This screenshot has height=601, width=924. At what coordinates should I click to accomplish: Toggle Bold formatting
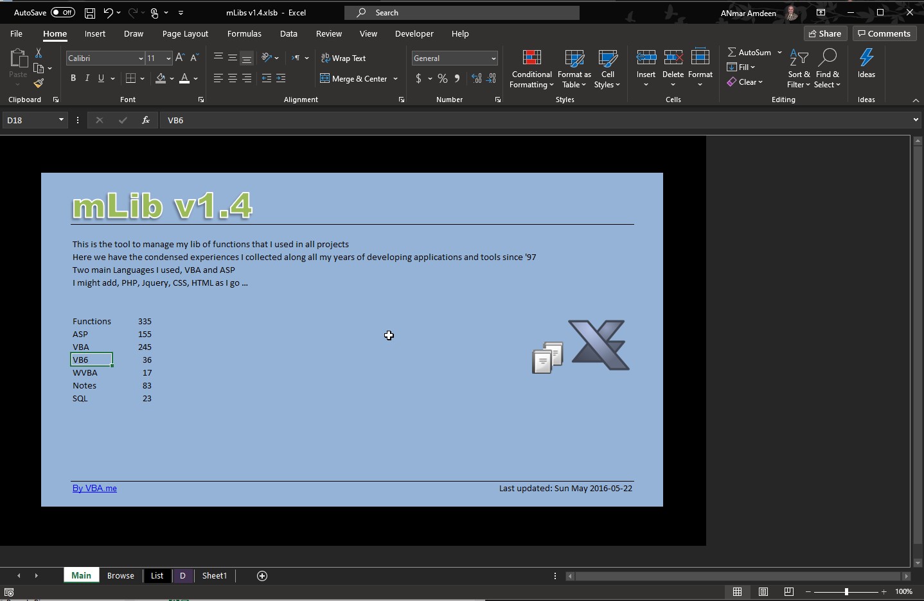tap(73, 78)
